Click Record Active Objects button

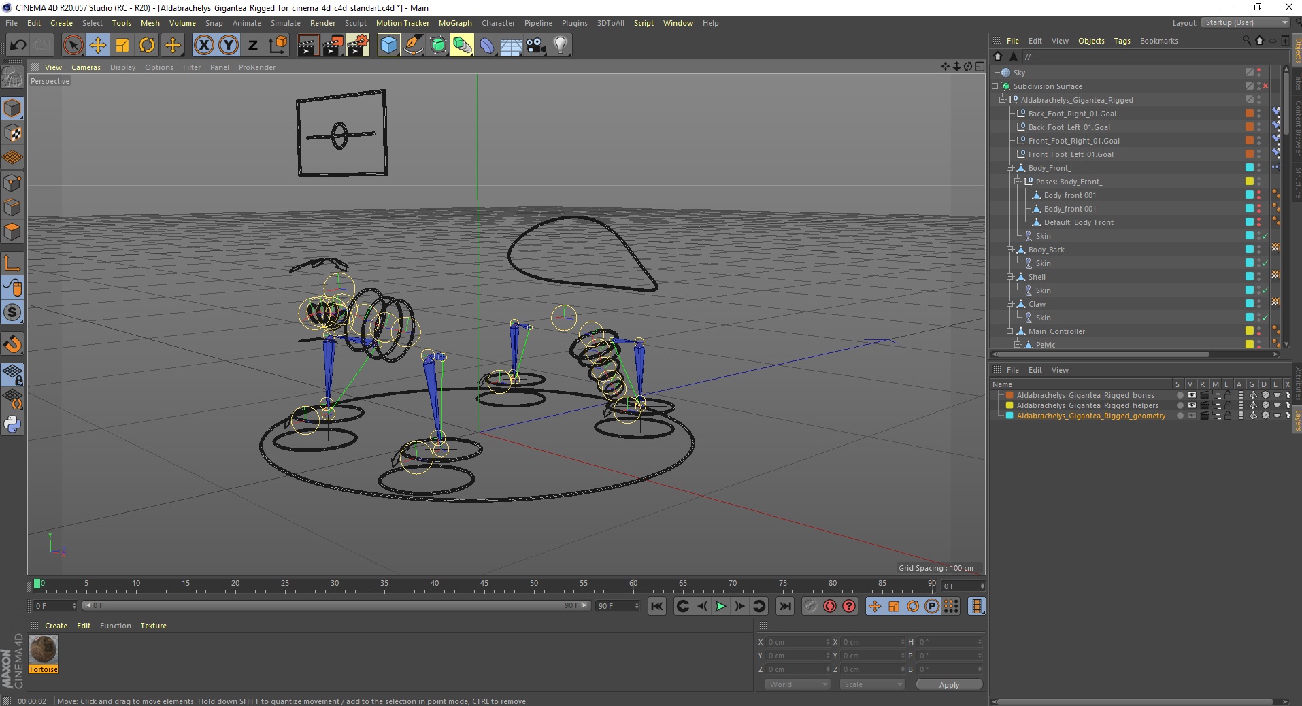pos(810,606)
